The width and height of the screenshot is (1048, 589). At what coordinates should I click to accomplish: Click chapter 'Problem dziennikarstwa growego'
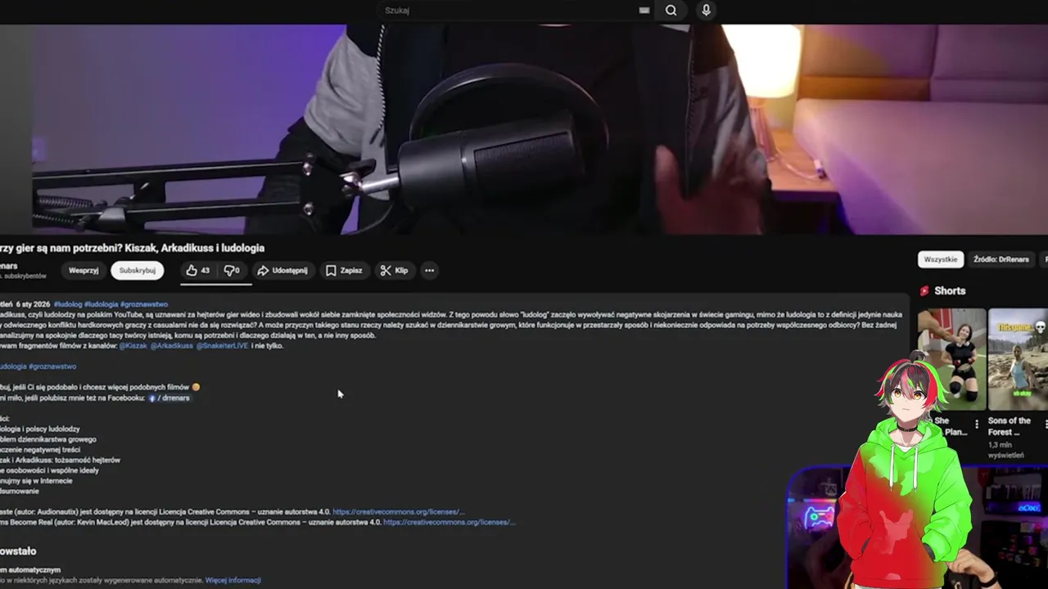pyautogui.click(x=48, y=439)
